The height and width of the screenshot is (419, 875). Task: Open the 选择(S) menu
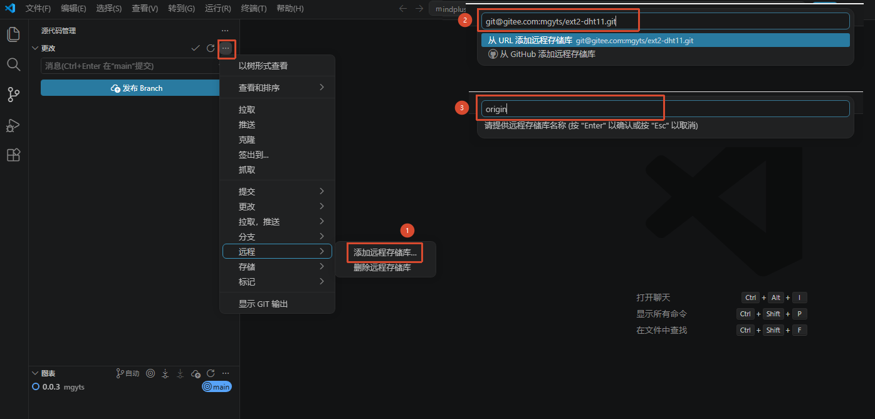(109, 9)
